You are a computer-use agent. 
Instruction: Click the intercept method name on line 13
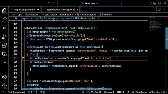pos(30,28)
